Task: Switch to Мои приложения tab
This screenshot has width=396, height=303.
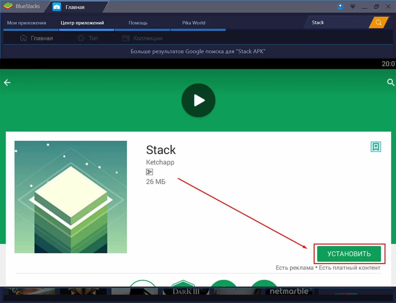Action: pyautogui.click(x=27, y=23)
